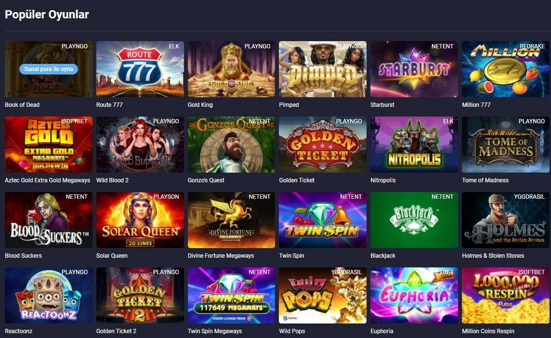The width and height of the screenshot is (551, 338).
Task: Choose the Wild Blood 2 game tile
Action: 140,145
